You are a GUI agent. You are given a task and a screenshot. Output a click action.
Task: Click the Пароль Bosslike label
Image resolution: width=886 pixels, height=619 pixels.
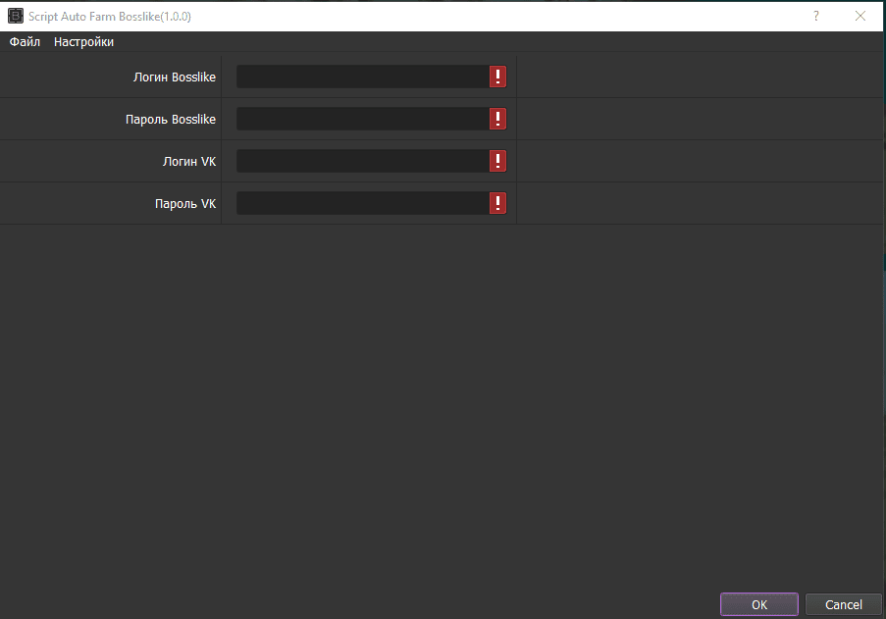click(171, 120)
